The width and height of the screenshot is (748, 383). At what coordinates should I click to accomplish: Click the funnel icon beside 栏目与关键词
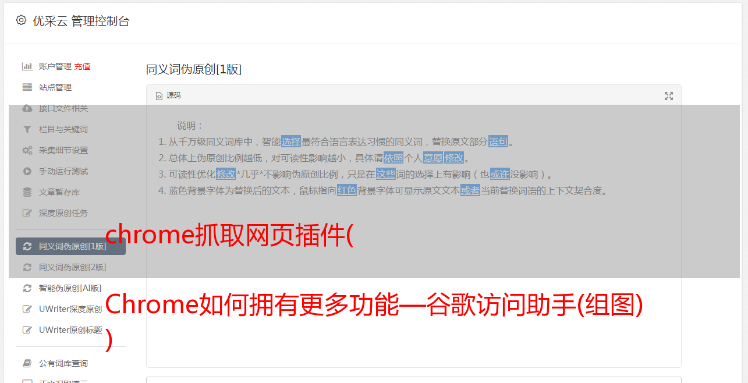27,129
